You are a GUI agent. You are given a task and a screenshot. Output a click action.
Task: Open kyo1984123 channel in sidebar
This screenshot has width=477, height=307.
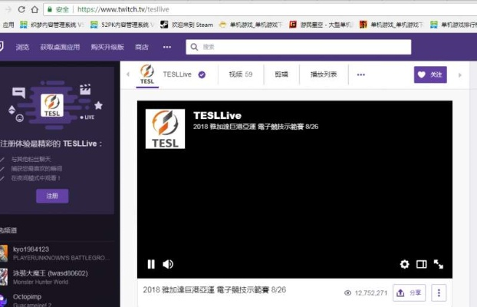pos(31,249)
